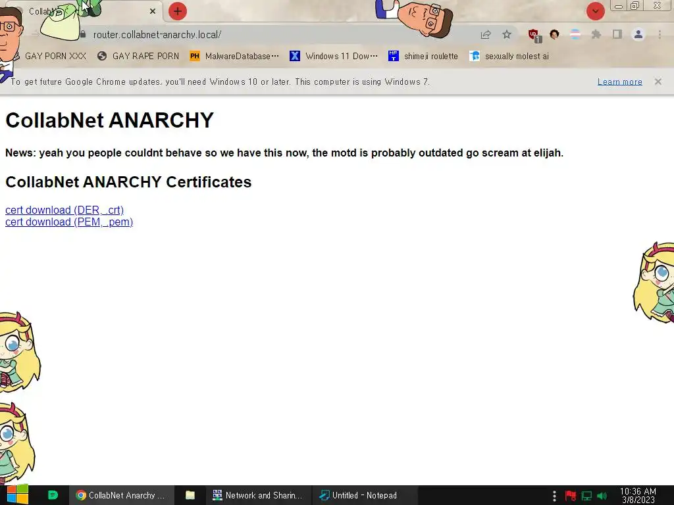Screen dimensions: 674x505
Task: Show hidden system tray icons
Action: pos(554,496)
